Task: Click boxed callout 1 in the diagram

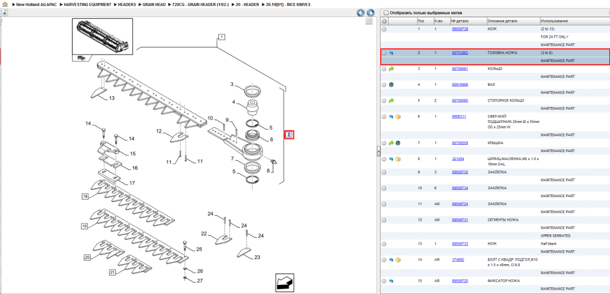Action: click(221, 37)
